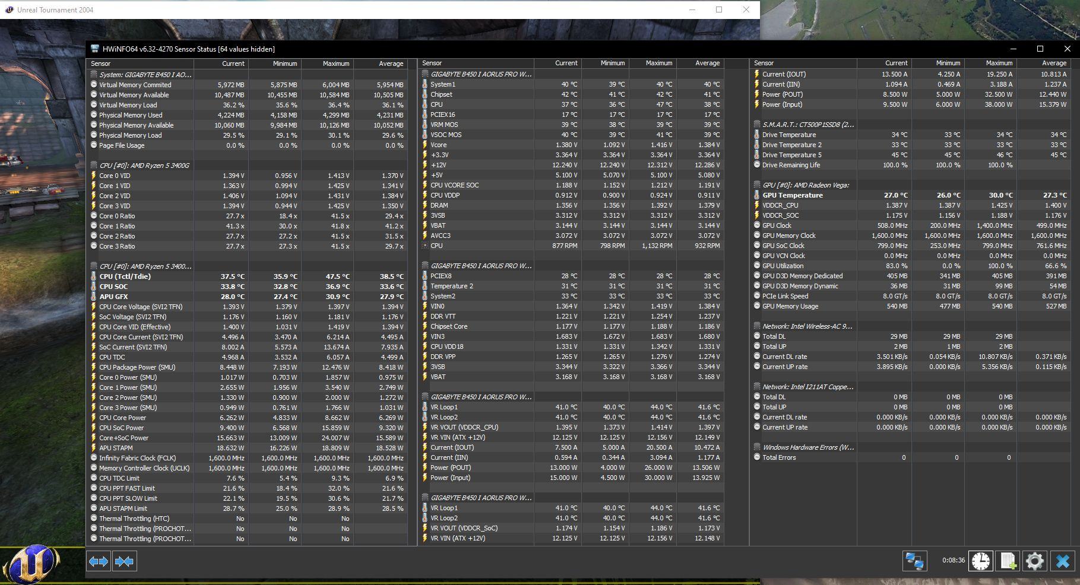Click the CPU VCORE SOC label
This screenshot has height=585, width=1080.
point(454,185)
